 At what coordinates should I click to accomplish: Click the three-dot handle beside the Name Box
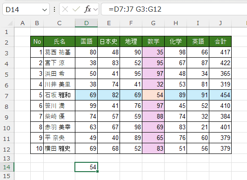coord(54,9)
